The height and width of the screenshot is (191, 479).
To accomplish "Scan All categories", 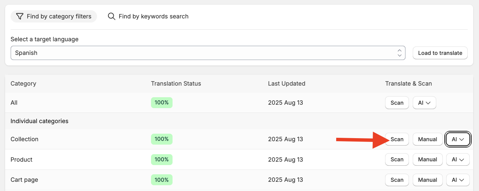I will 397,103.
